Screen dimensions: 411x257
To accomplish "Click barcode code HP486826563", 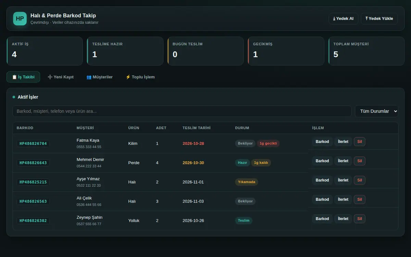I will tap(33, 201).
